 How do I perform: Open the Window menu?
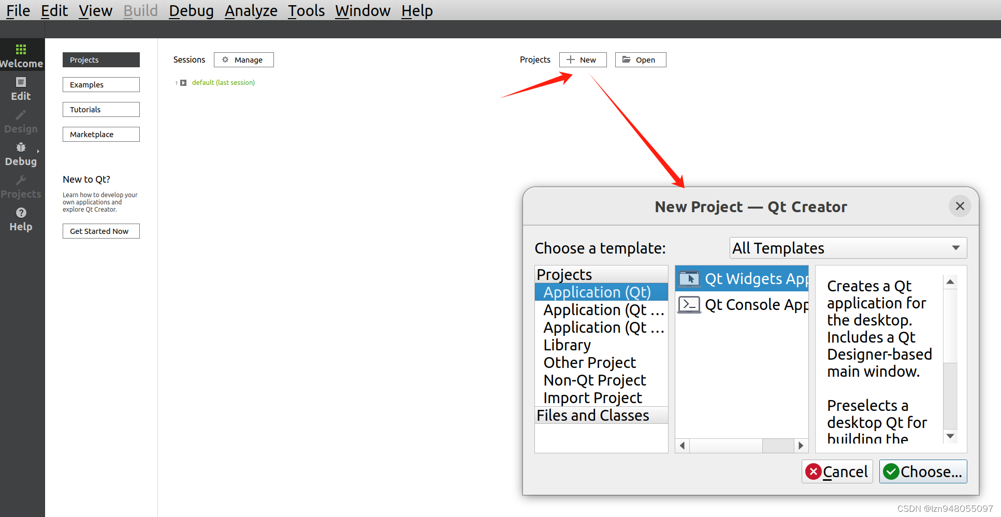[x=362, y=10]
